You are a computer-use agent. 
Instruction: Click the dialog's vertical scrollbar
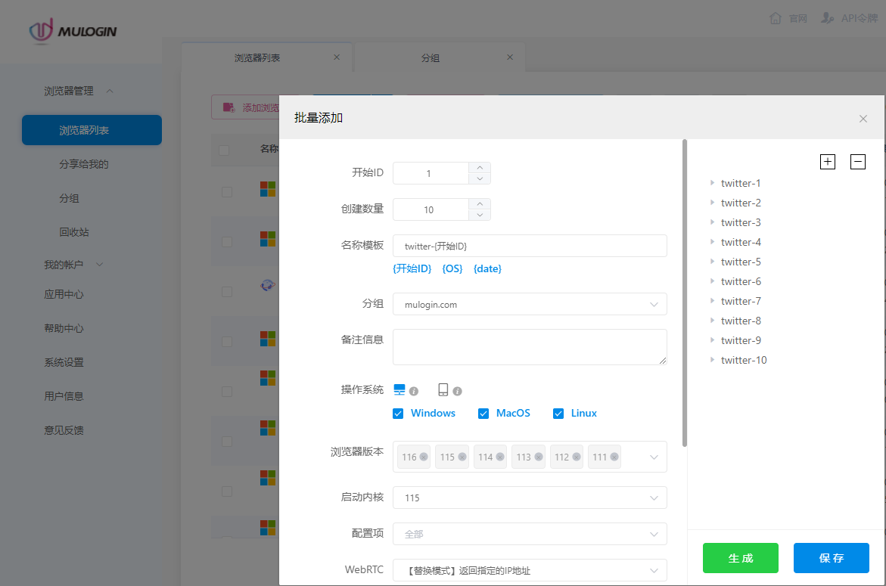(x=685, y=293)
